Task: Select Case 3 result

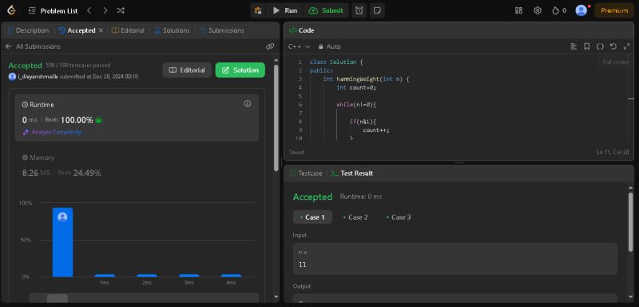Action: point(399,217)
